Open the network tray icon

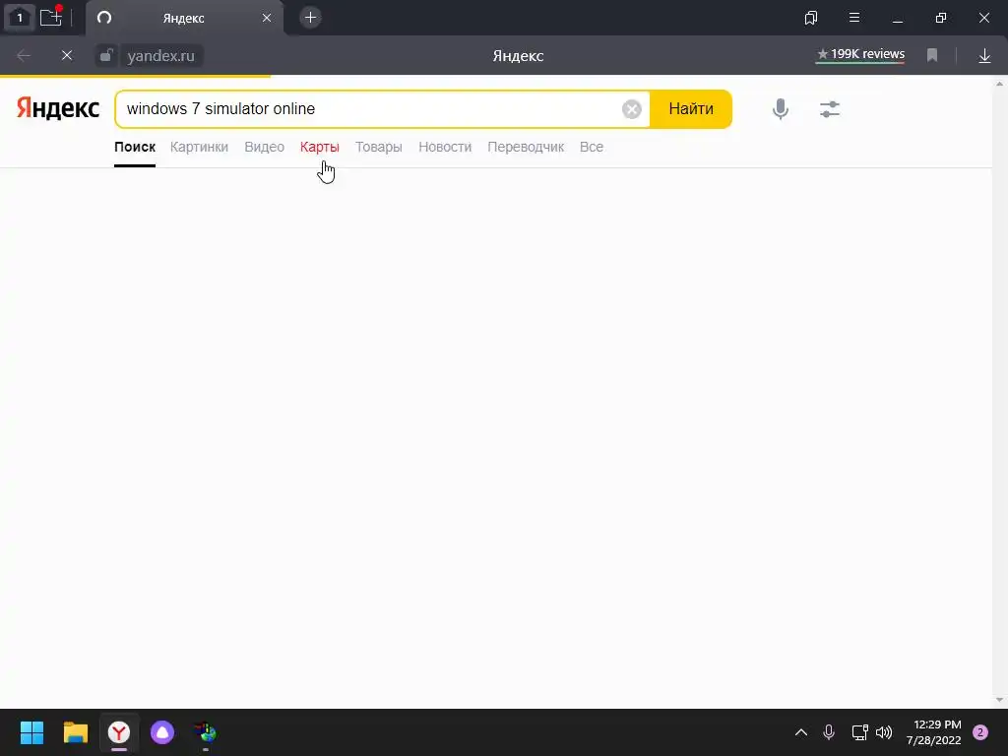(859, 732)
